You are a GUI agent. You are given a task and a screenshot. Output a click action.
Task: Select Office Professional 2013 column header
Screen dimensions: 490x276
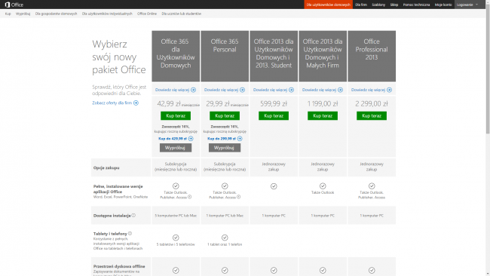coord(372,57)
